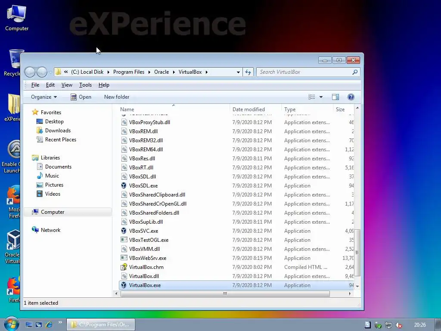
Task: Open the Edit menu
Action: click(x=50, y=85)
